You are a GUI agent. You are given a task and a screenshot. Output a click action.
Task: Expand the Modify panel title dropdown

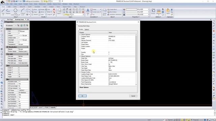(x=44, y=17)
